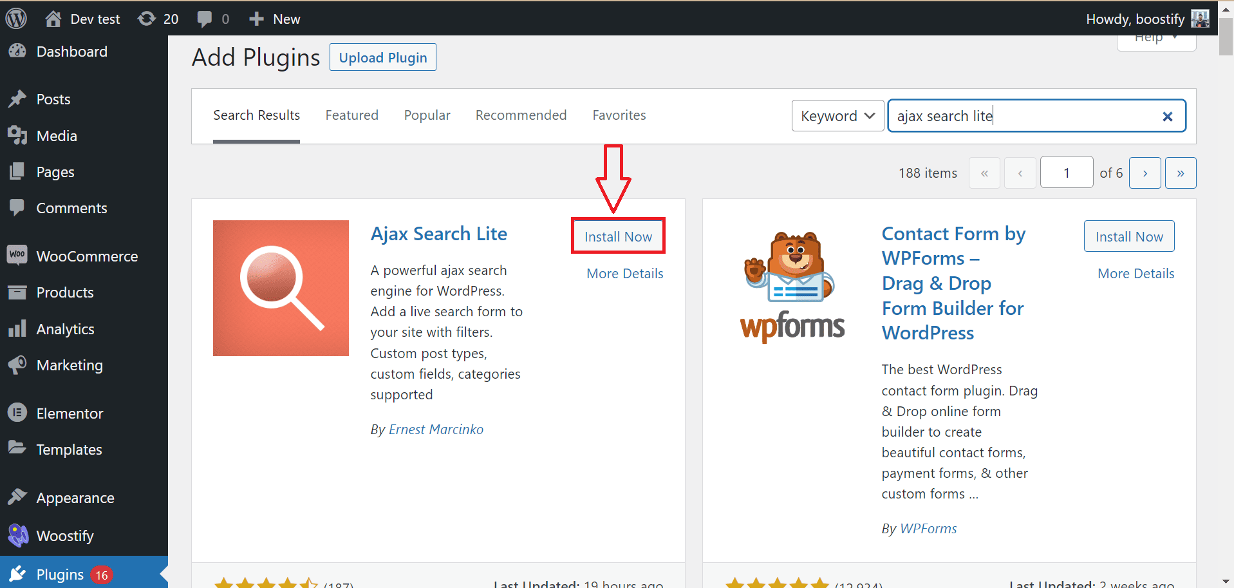Click the Appearance menu label

coord(75,498)
